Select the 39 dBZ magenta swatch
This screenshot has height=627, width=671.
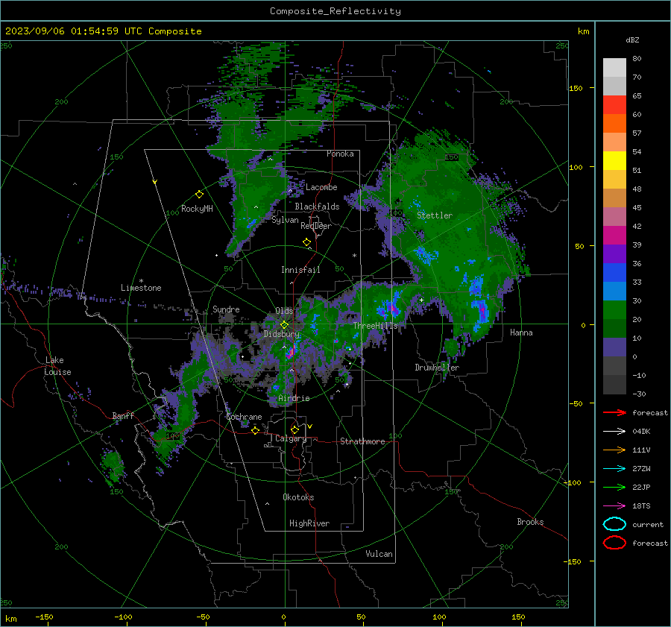pos(614,235)
